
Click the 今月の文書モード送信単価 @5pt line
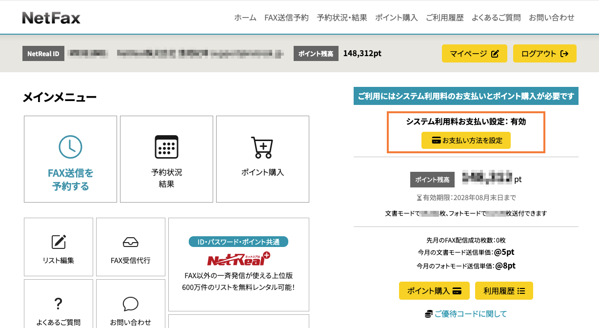tap(466, 252)
